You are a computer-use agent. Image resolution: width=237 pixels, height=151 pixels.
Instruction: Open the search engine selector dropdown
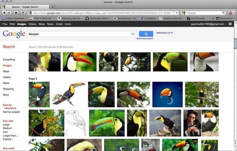point(184,13)
